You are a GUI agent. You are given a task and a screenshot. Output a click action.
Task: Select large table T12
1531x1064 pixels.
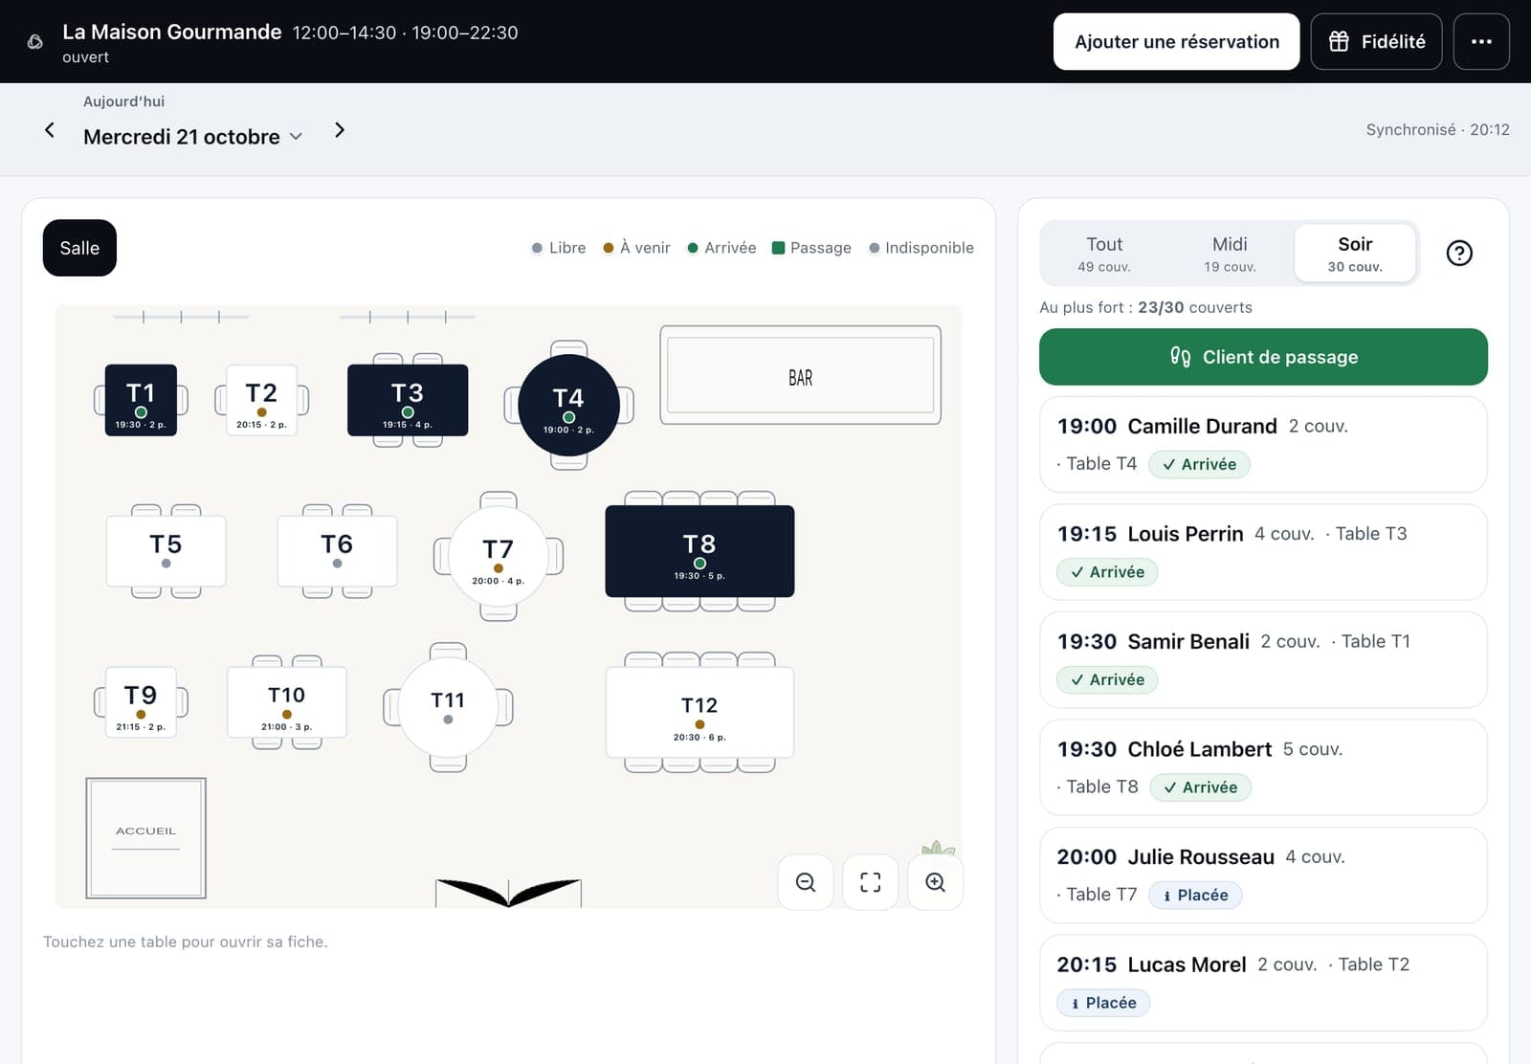699,713
